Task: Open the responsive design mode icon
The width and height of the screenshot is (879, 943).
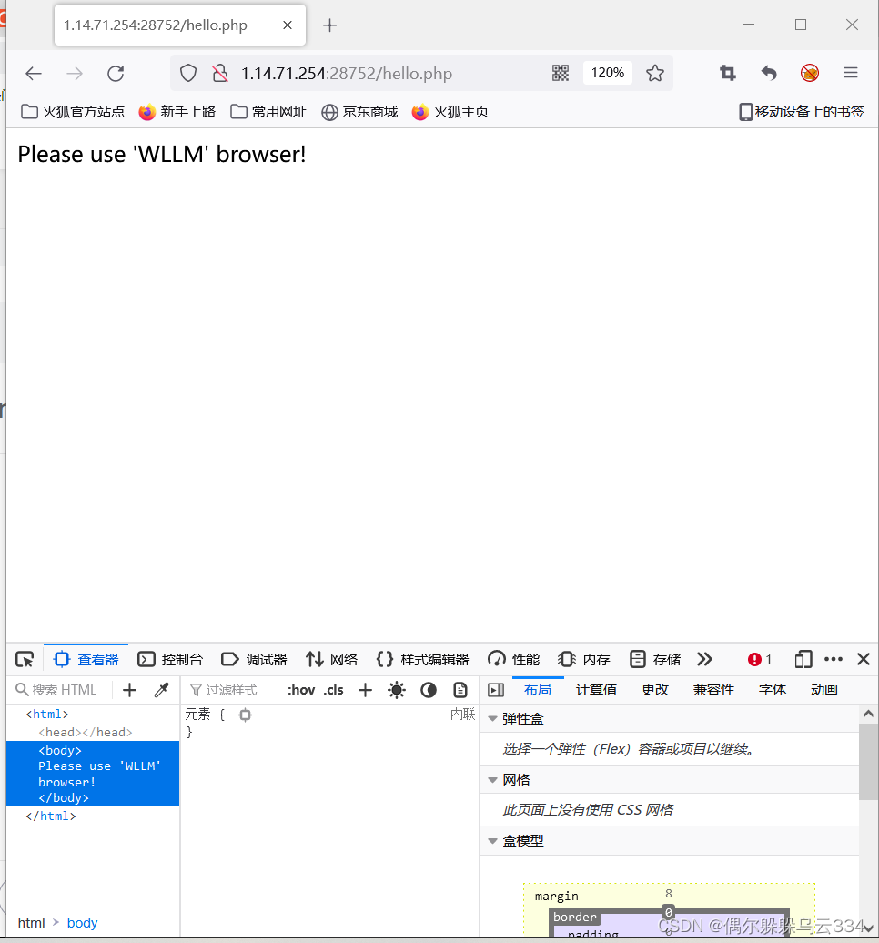Action: [x=803, y=658]
